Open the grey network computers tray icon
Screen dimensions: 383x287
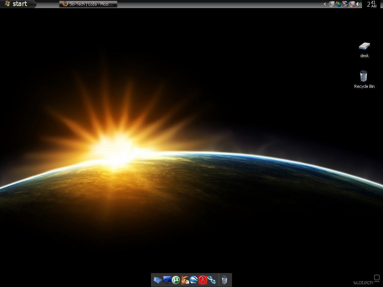pyautogui.click(x=331, y=4)
